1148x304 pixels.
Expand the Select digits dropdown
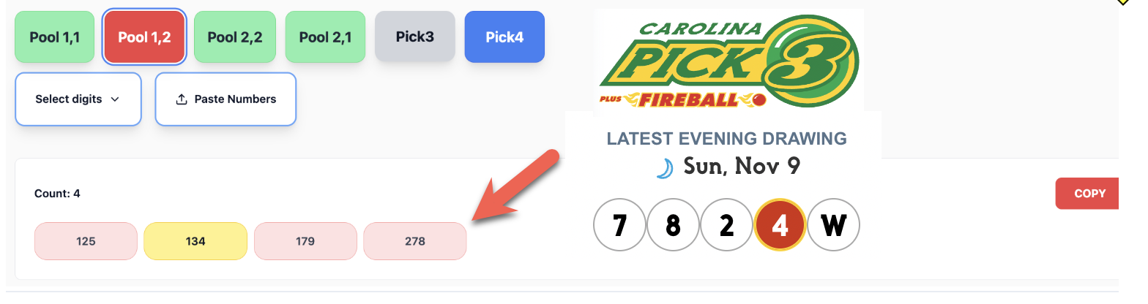pyautogui.click(x=78, y=99)
